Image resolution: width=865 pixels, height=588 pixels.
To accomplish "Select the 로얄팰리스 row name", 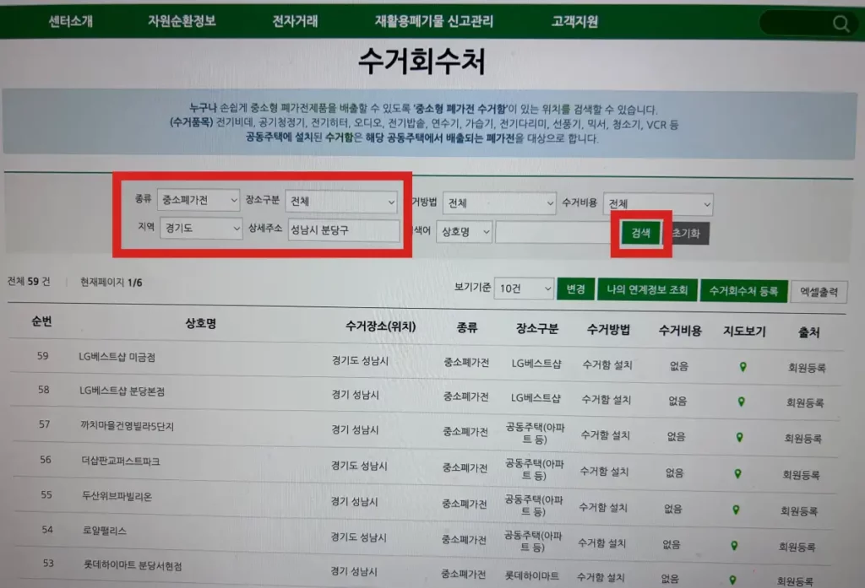I will pyautogui.click(x=105, y=531).
